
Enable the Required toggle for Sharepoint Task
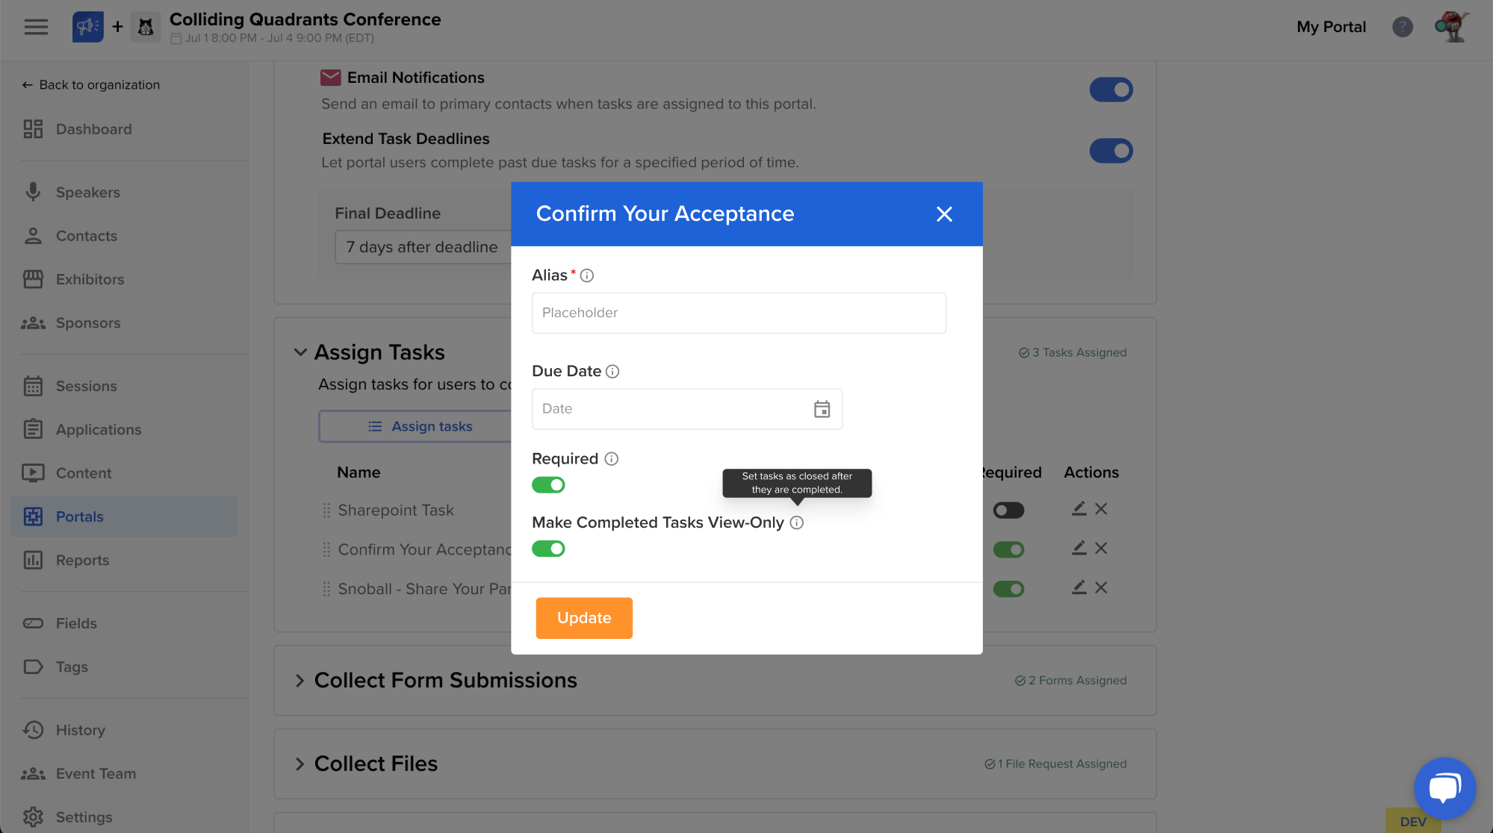point(1008,509)
